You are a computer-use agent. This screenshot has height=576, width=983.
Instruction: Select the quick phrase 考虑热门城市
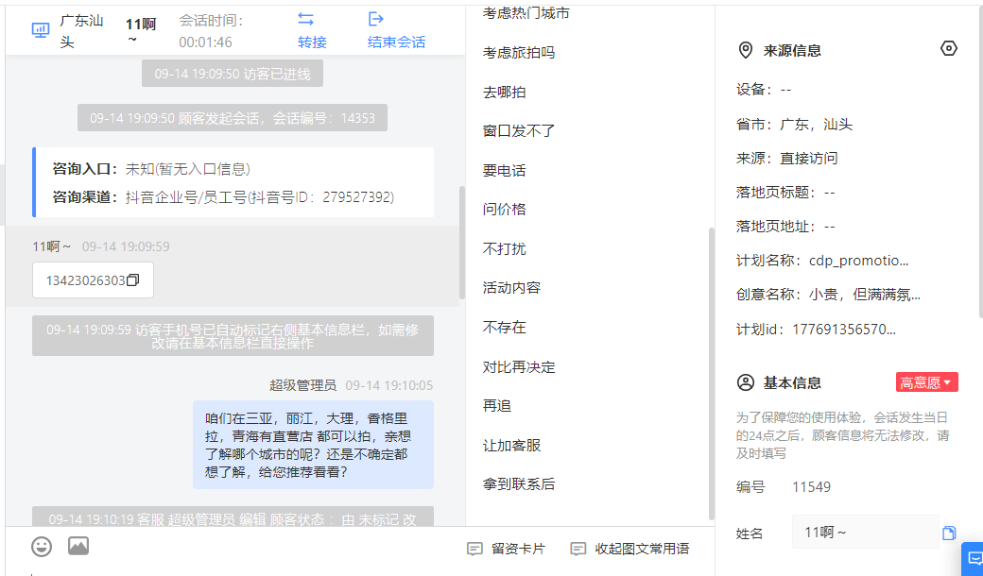[x=526, y=13]
